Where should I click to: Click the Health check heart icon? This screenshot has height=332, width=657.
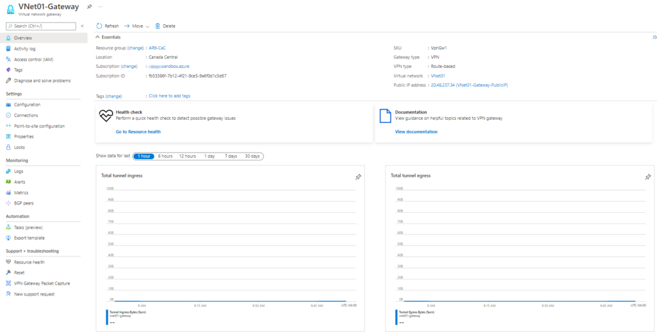[x=106, y=115]
